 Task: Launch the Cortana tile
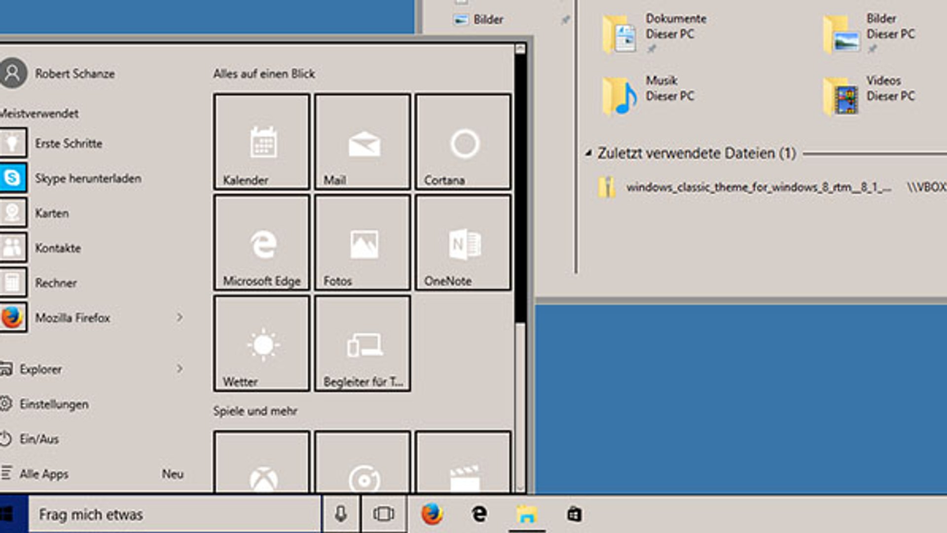pyautogui.click(x=463, y=142)
